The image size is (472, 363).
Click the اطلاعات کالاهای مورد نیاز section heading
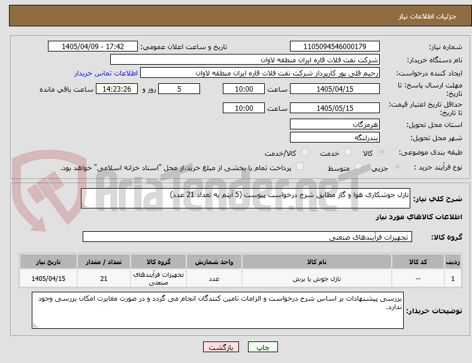pos(419,217)
